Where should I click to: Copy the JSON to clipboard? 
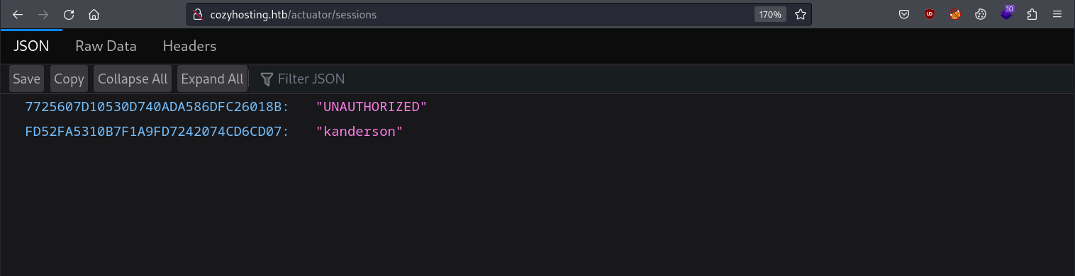click(x=69, y=79)
